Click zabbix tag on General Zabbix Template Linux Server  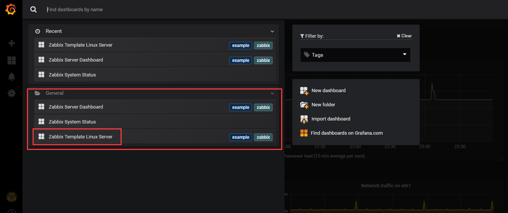click(264, 137)
